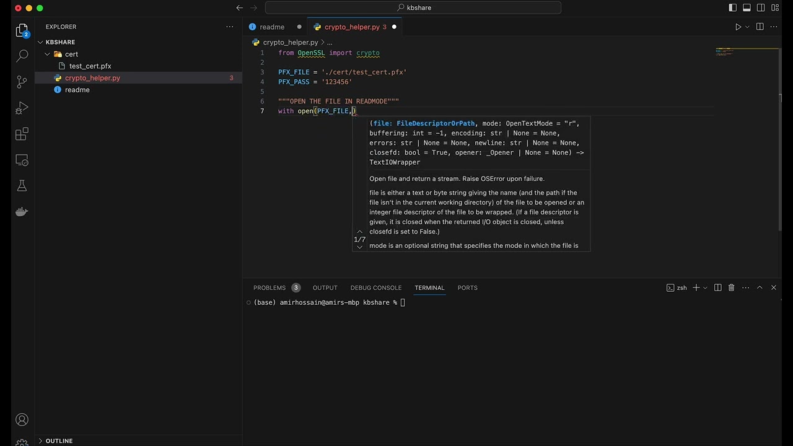Click the Manage gear in activity bar
Image resolution: width=793 pixels, height=446 pixels.
22,442
